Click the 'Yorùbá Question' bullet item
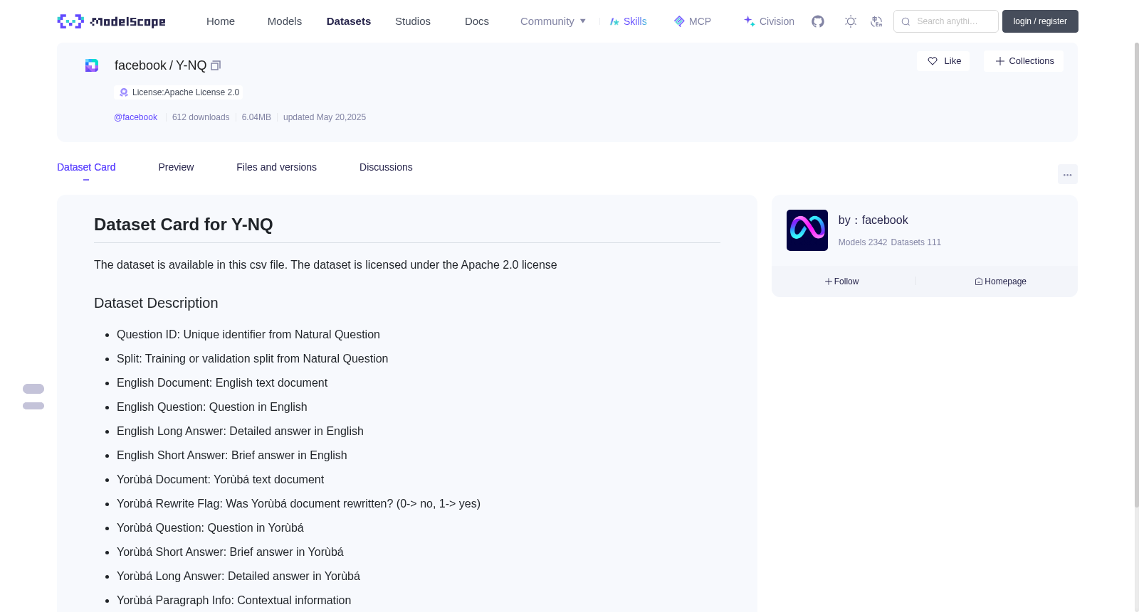The width and height of the screenshot is (1139, 612). pyautogui.click(x=210, y=528)
